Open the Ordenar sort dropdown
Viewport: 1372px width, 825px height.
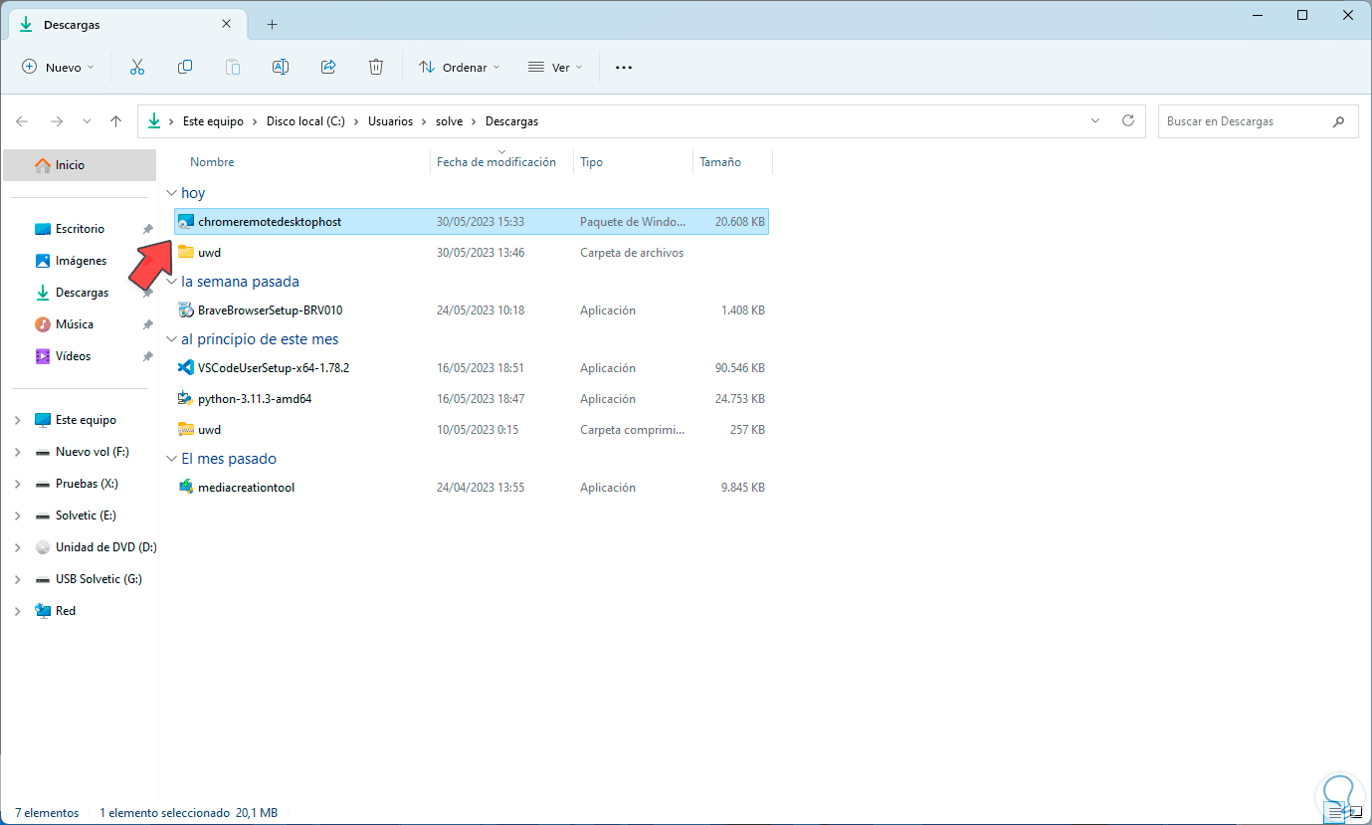point(459,68)
